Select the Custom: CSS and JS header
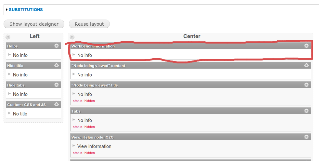Screen dimensions: 324x161 [33, 104]
